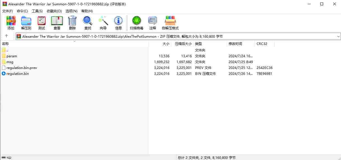Click PREV 文件 type cell

[203, 68]
